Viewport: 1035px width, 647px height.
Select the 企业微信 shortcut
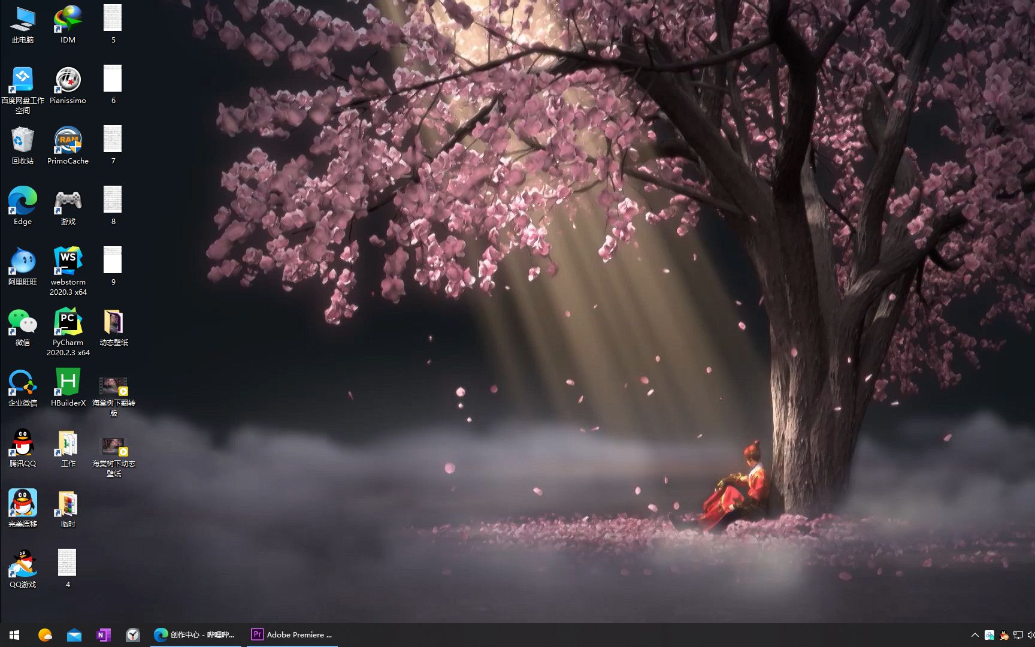23,388
